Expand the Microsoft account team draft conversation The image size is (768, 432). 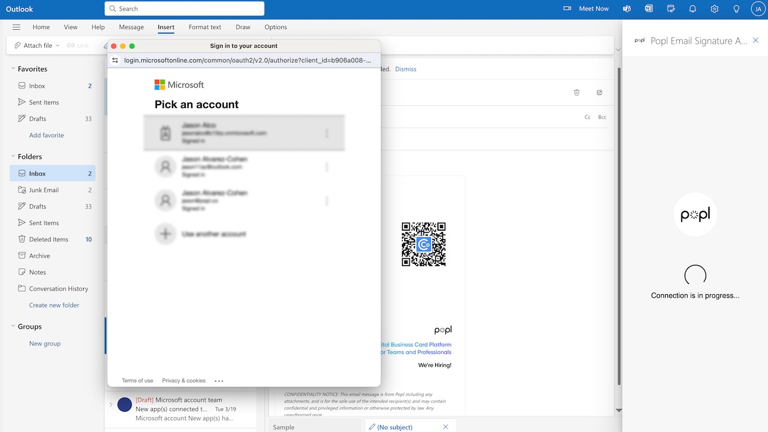pos(111,404)
